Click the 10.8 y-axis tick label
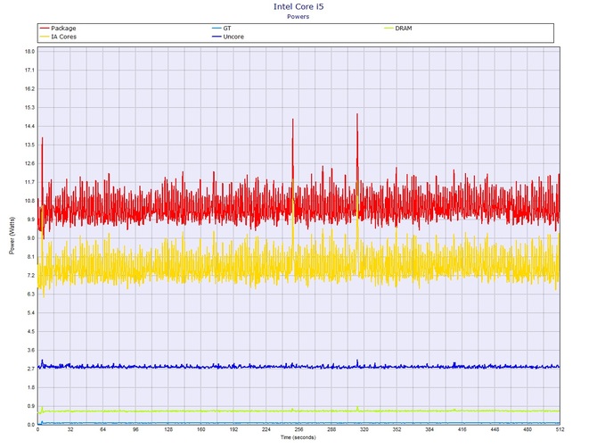Screen dimensions: 597x448 (x=29, y=201)
